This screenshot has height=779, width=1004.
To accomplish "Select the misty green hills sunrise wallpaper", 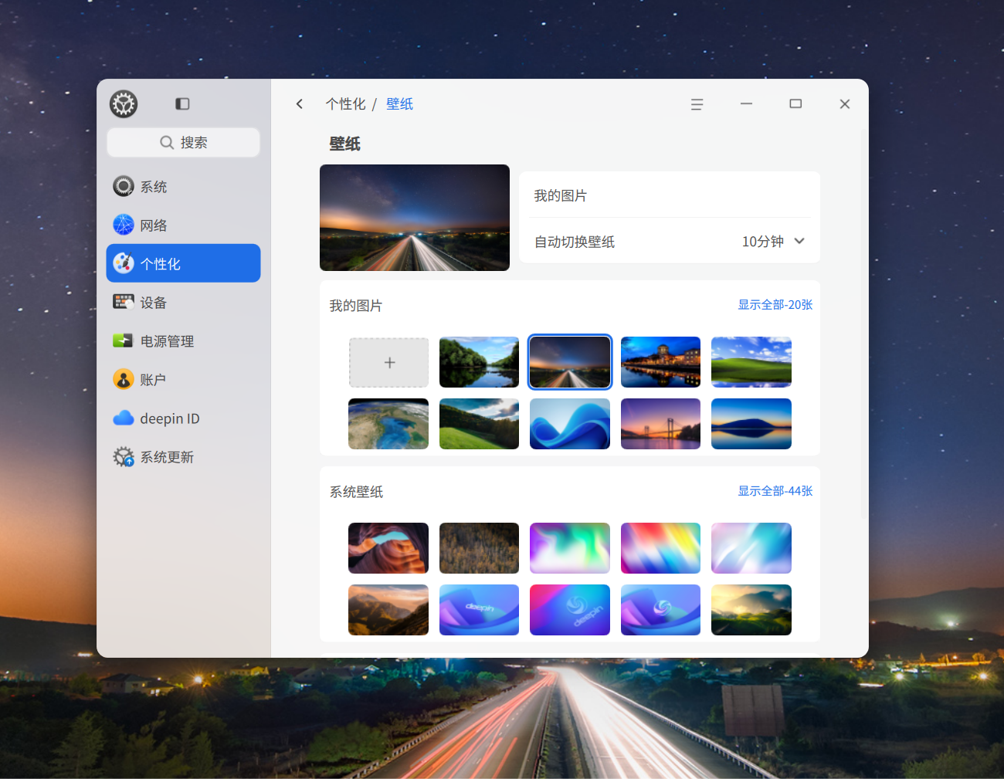I will tap(751, 610).
